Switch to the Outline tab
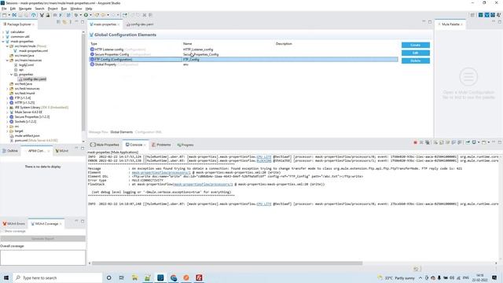 tap(10, 150)
